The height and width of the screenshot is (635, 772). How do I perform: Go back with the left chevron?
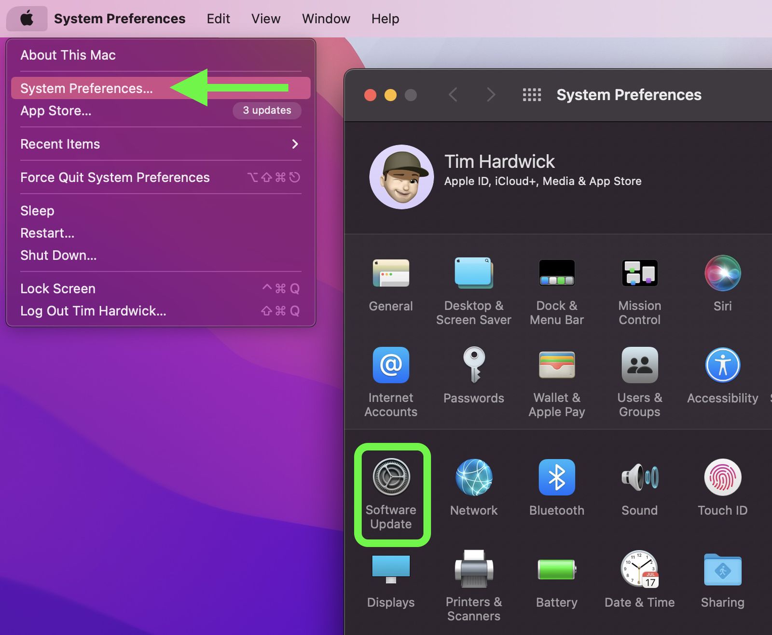pyautogui.click(x=453, y=95)
